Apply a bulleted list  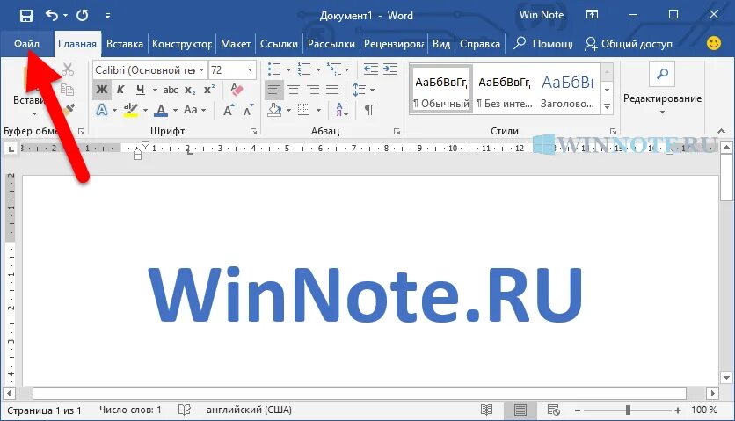coord(273,69)
